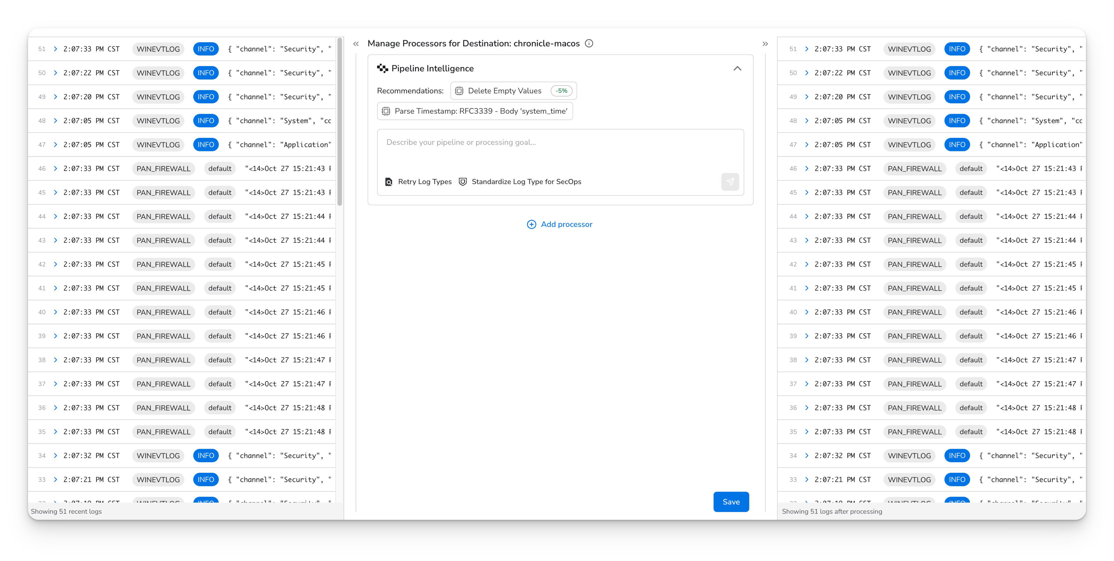
Task: Click the Retry Log Types option
Action: tap(424, 182)
